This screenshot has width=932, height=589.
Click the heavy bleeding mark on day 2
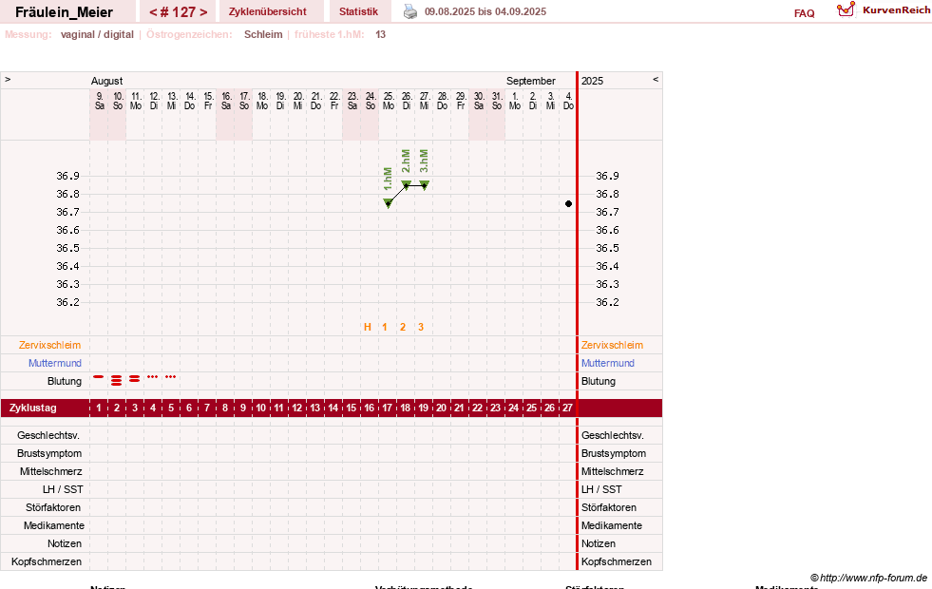[x=117, y=380]
